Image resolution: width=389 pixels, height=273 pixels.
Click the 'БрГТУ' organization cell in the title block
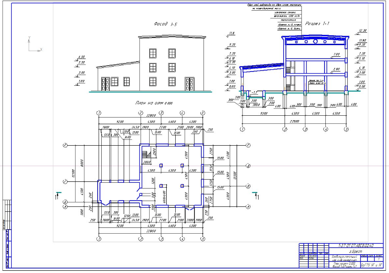[x=372, y=265]
